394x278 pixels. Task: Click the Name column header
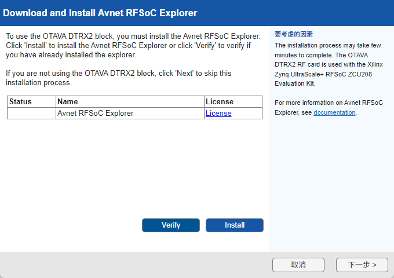pos(68,102)
